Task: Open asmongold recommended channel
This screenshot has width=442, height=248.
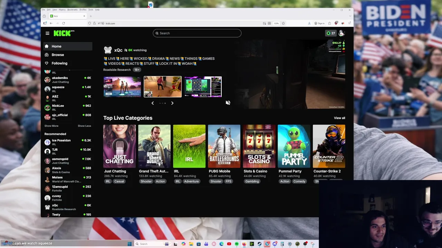Action: pos(68,161)
